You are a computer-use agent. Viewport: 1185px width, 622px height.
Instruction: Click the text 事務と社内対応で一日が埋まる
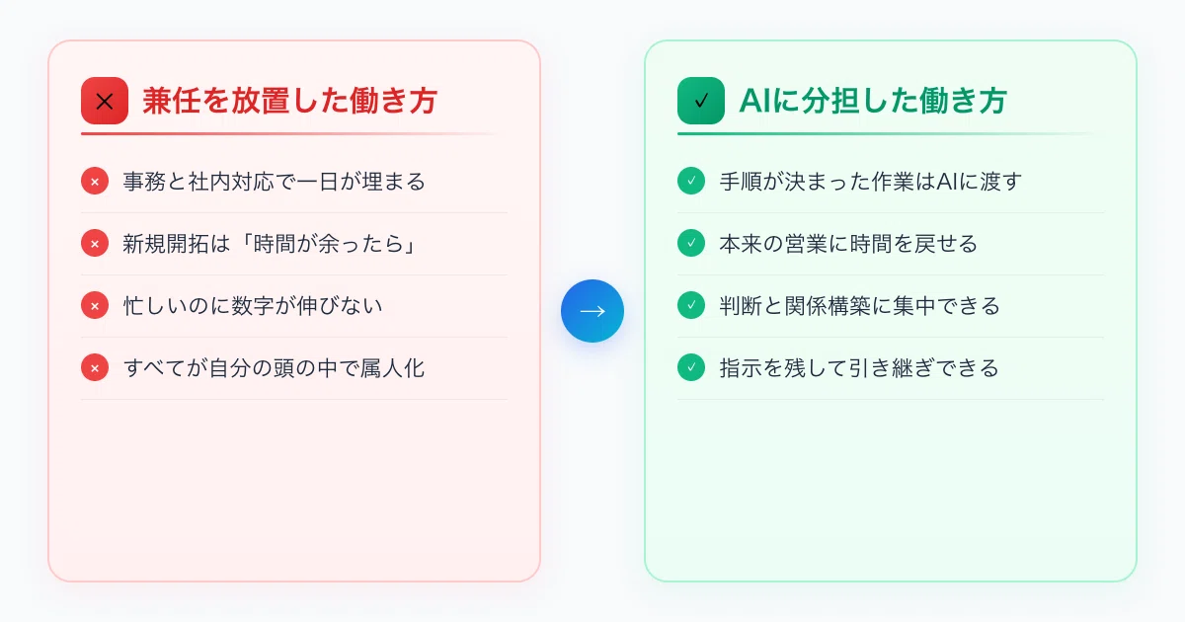point(275,182)
